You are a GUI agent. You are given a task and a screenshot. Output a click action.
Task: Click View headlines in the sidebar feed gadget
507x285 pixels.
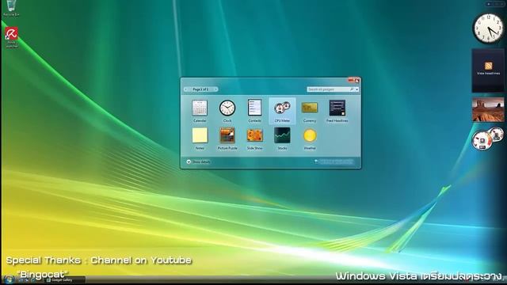pos(488,74)
